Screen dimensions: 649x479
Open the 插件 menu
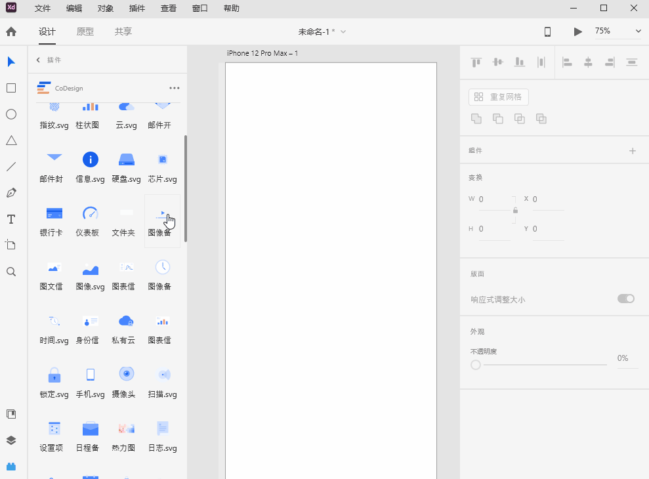pos(137,9)
